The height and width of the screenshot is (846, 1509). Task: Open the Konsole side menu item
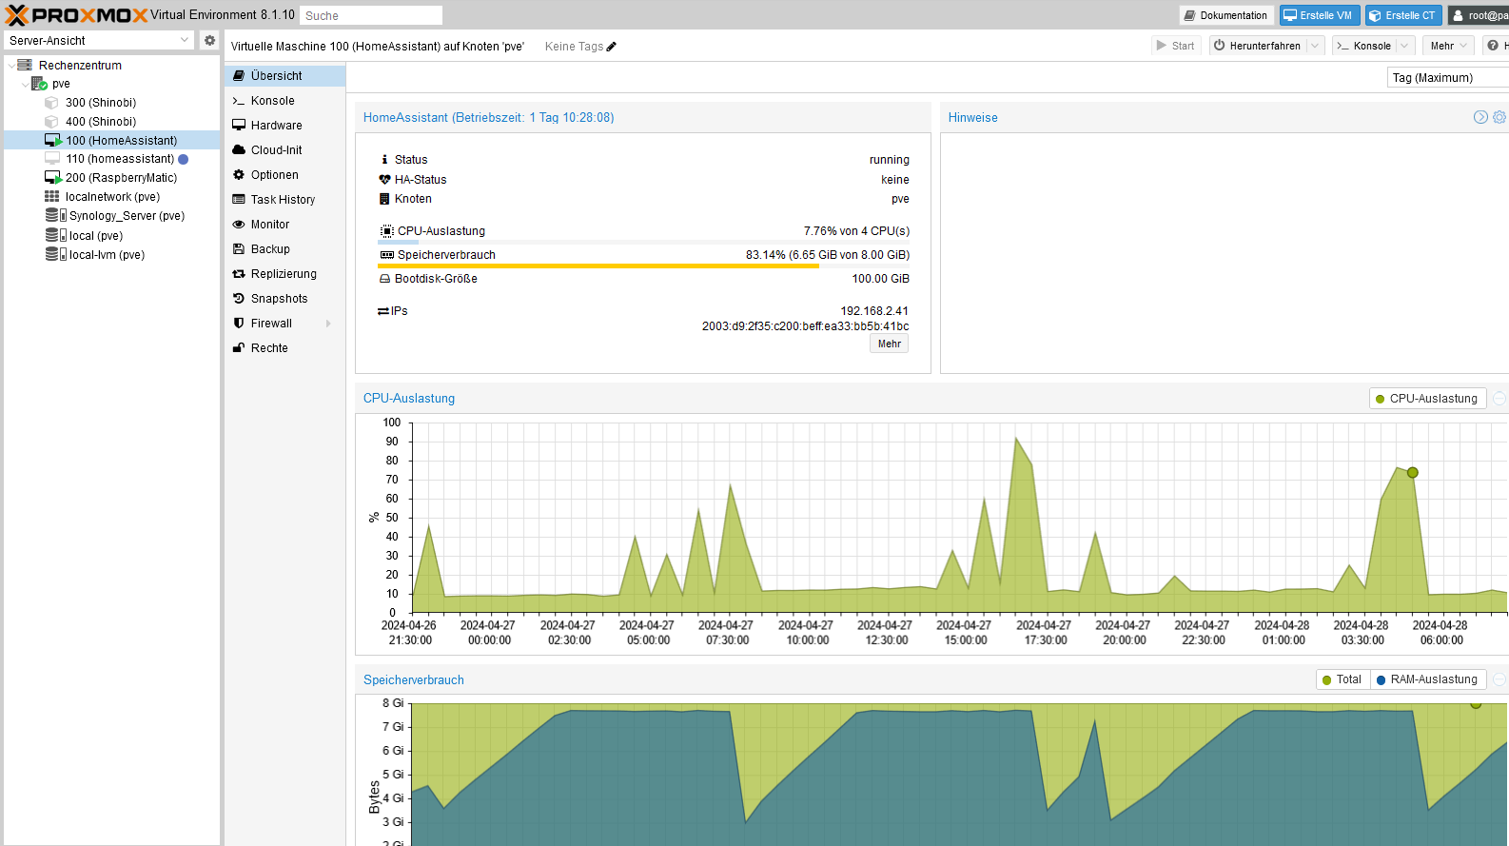coord(285,101)
